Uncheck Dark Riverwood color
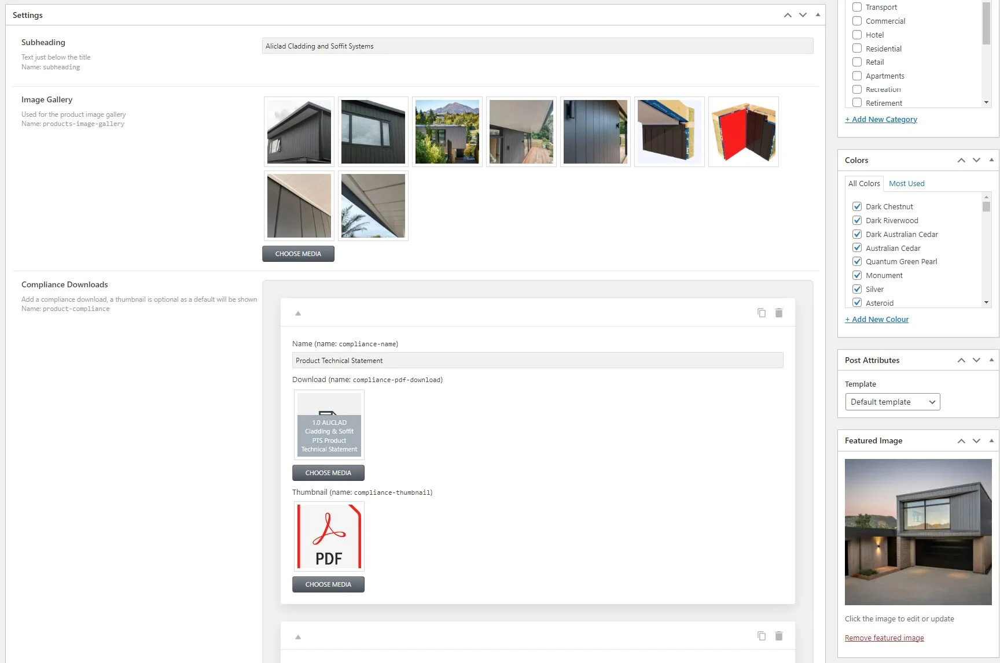The height and width of the screenshot is (663, 1000). tap(857, 220)
